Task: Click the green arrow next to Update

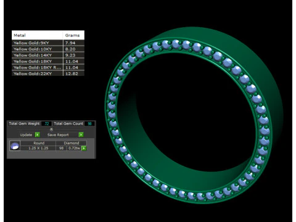Action: pyautogui.click(x=37, y=134)
